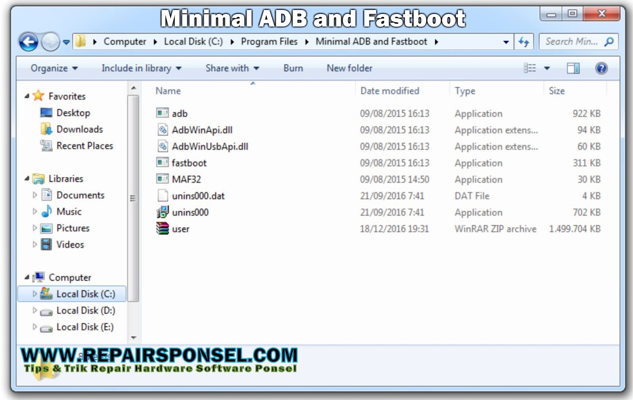The height and width of the screenshot is (400, 633).
Task: Select the AdbWinUsbApi.dll file icon
Action: (x=163, y=146)
